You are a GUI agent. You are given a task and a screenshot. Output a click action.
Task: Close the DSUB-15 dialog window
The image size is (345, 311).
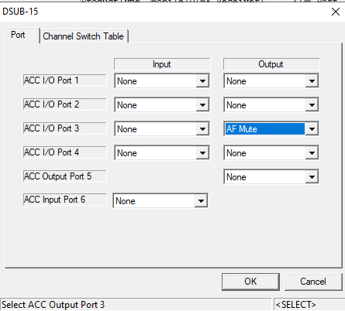[336, 12]
